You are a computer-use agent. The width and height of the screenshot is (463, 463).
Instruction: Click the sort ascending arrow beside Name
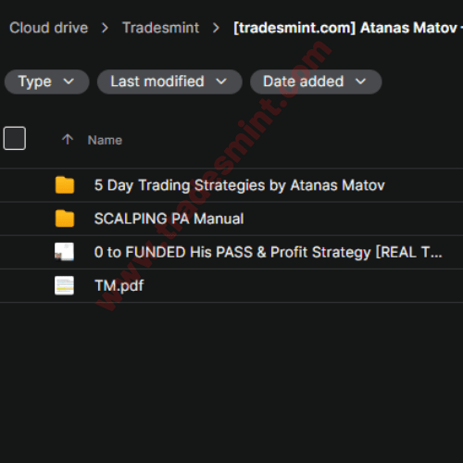68,140
